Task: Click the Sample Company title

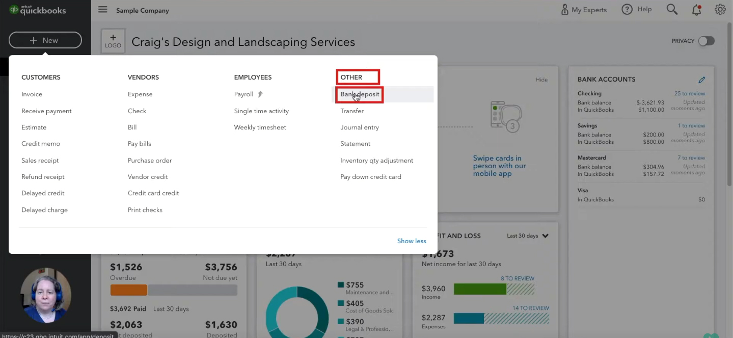Action: coord(142,10)
